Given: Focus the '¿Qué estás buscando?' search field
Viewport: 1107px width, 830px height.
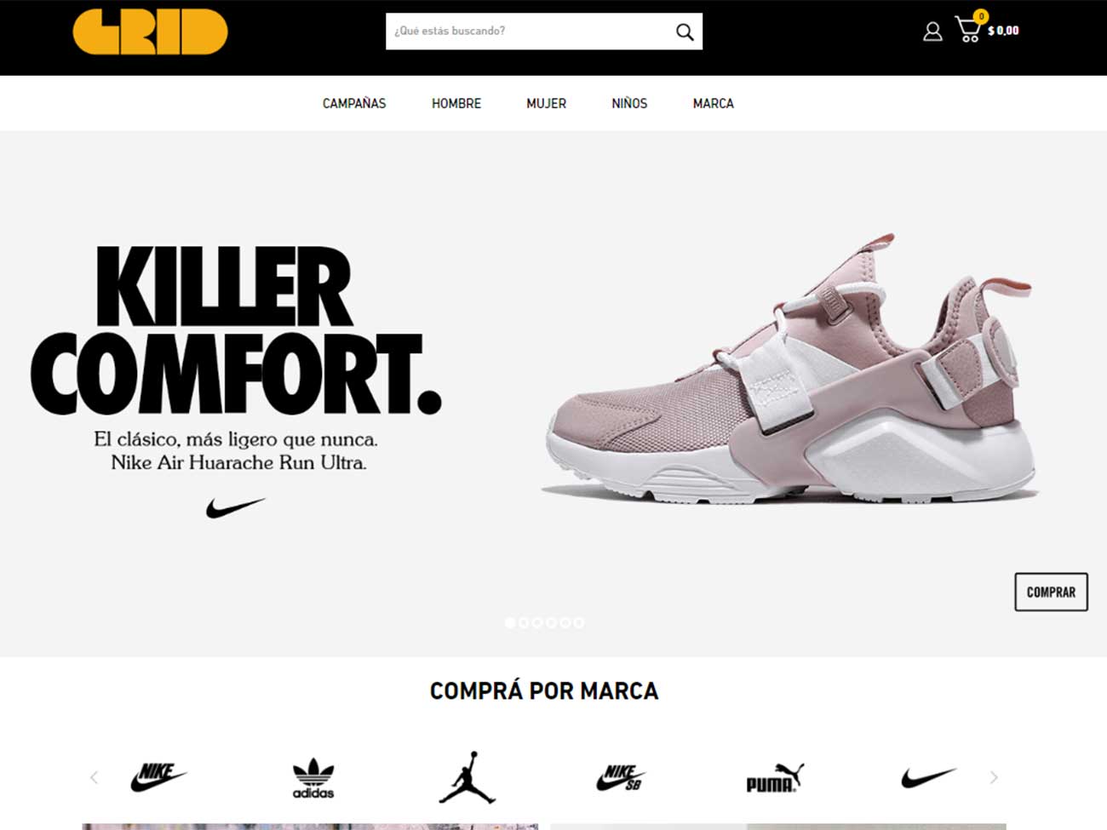Looking at the screenshot, I should [528, 31].
